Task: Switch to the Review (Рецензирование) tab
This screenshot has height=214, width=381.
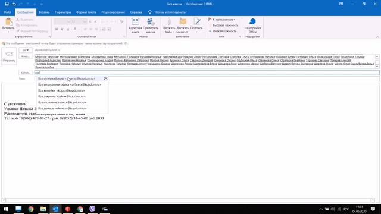Action: pos(113,12)
